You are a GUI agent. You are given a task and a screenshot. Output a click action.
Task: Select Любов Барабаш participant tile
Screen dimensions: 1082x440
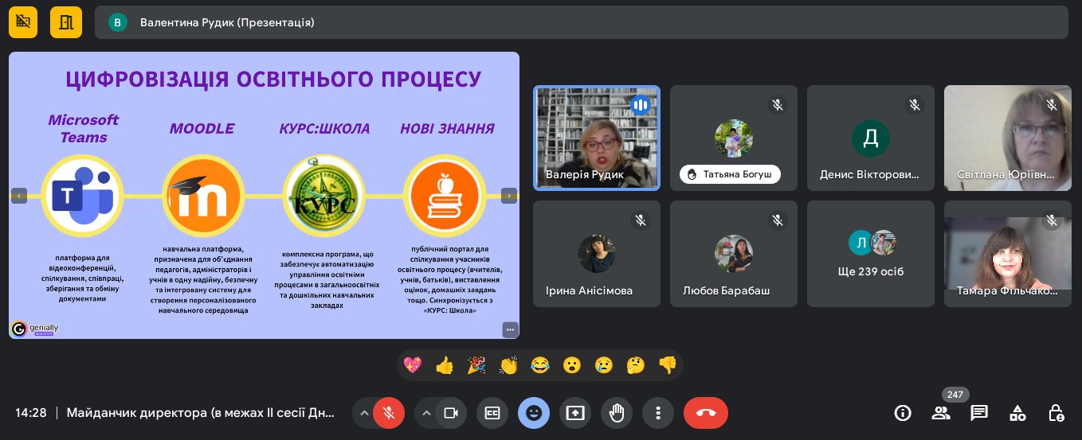coord(734,254)
